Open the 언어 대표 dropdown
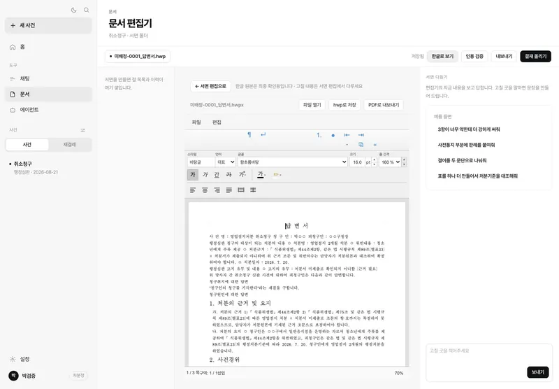The width and height of the screenshot is (559, 389). pos(225,162)
